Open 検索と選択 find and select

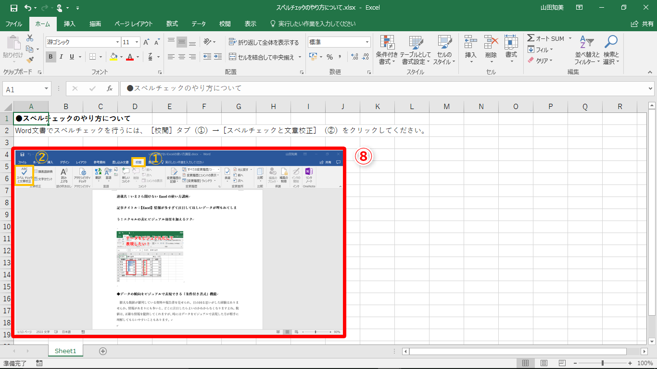pyautogui.click(x=611, y=50)
